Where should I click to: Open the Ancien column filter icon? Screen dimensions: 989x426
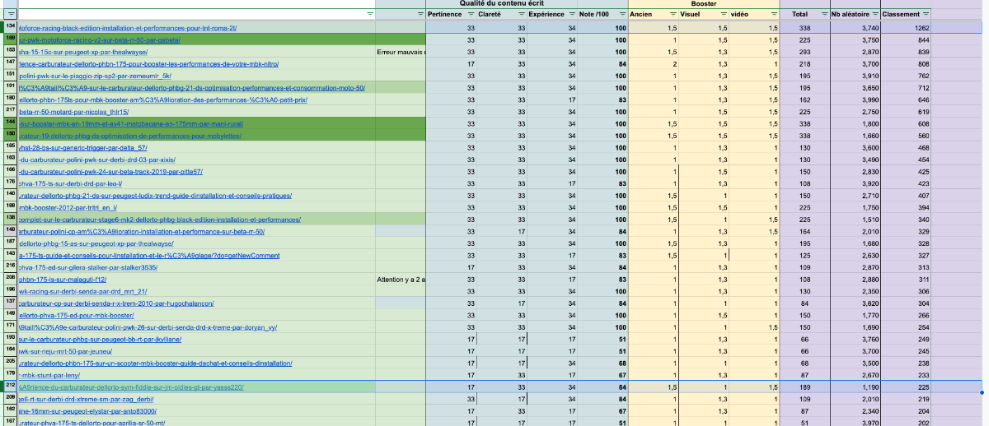(671, 14)
